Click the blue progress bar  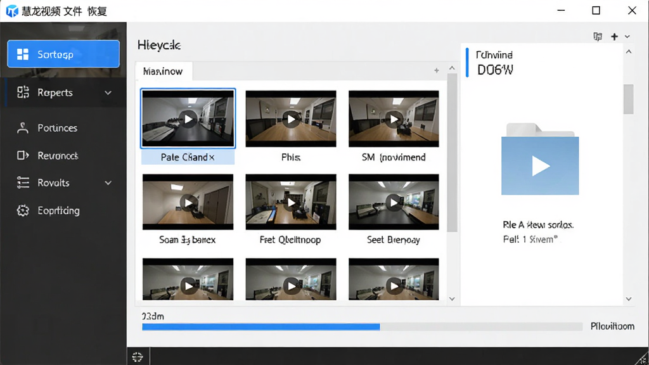260,327
